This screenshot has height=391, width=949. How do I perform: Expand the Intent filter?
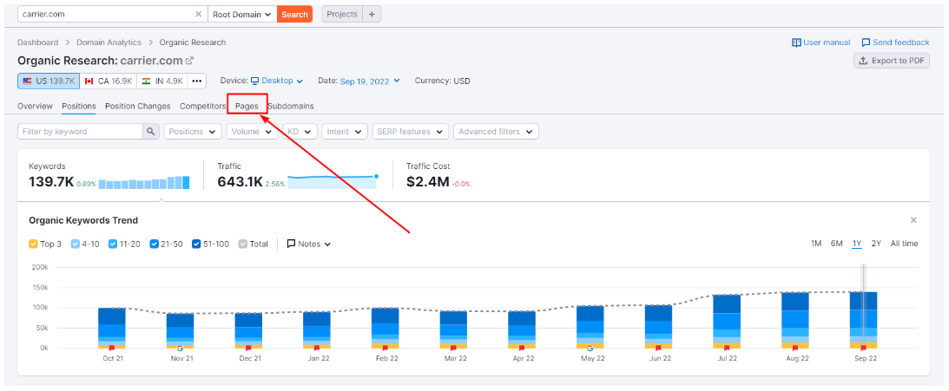tap(345, 132)
